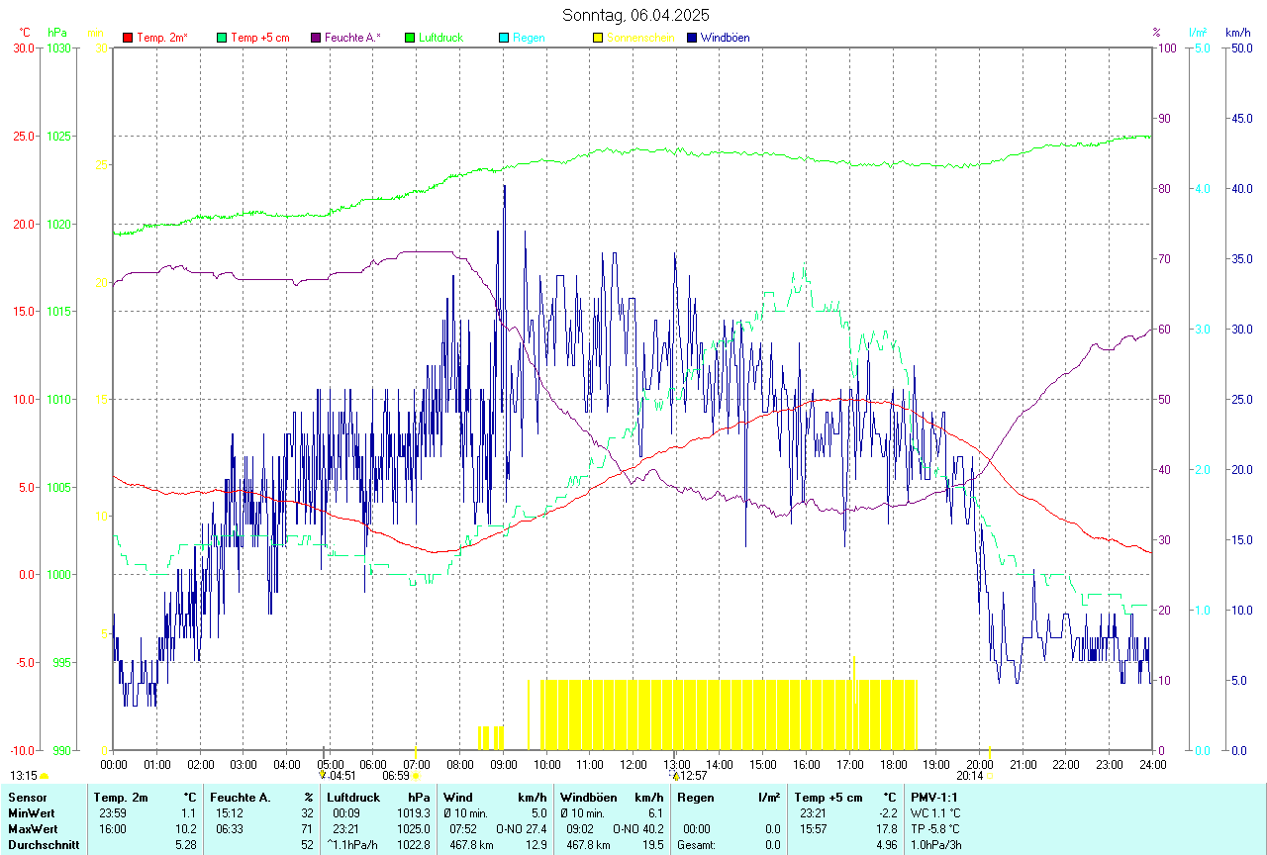Click the ^1.1hPa/h pressure change text
This screenshot has width=1267, height=855.
(x=353, y=845)
